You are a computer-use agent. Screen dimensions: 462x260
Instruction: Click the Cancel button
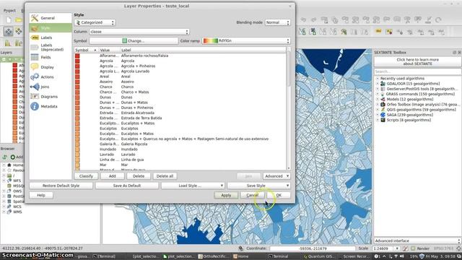pos(252,195)
